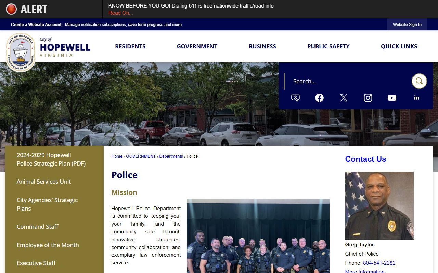Open the Facebook social icon
Viewport: 438px width, 273px height.
[x=319, y=98]
